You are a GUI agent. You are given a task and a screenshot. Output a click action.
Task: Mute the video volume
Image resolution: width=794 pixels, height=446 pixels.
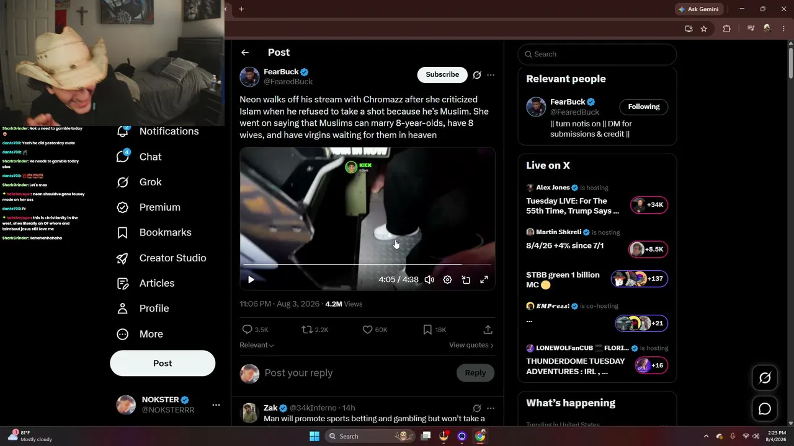[x=429, y=280]
